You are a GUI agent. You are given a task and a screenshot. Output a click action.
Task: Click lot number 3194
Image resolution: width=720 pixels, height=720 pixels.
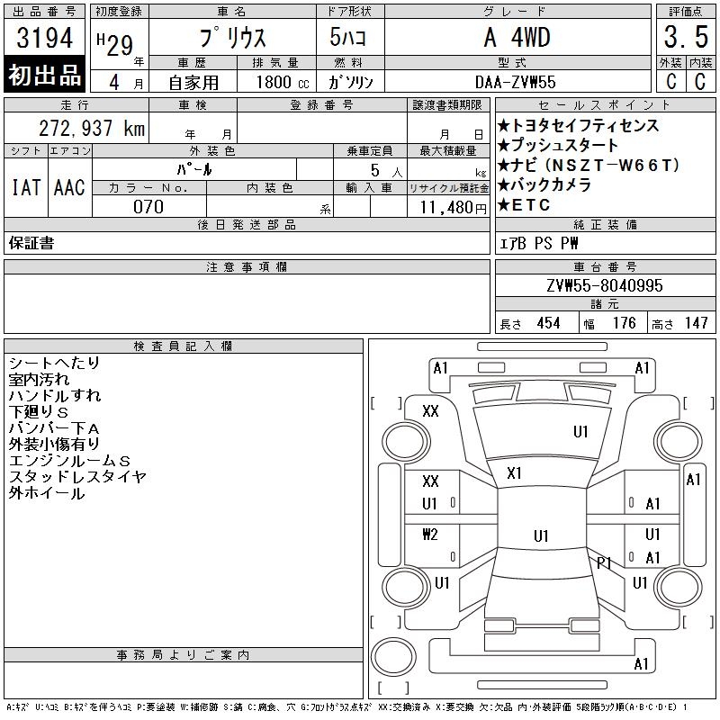point(44,37)
